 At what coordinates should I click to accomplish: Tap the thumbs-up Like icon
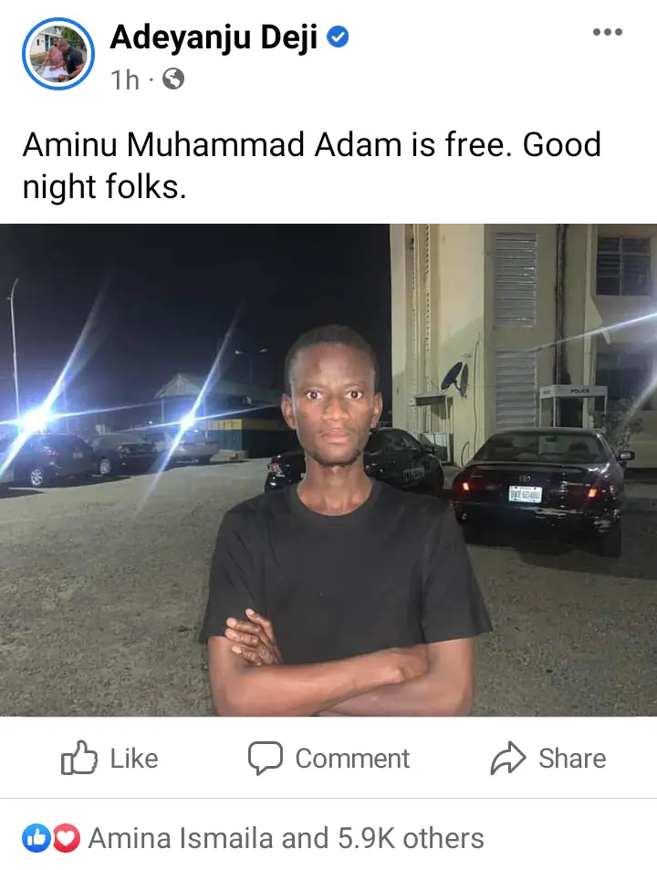(x=78, y=758)
